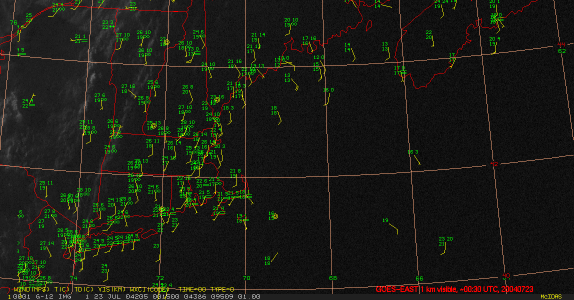Click the TYPE=0 legend text
This screenshot has width=574, height=300.
222,289
